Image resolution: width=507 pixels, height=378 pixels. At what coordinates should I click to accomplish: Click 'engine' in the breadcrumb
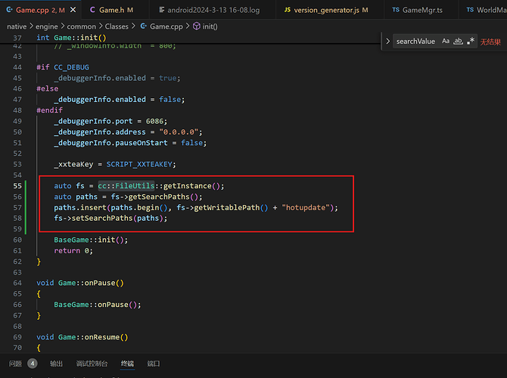47,26
